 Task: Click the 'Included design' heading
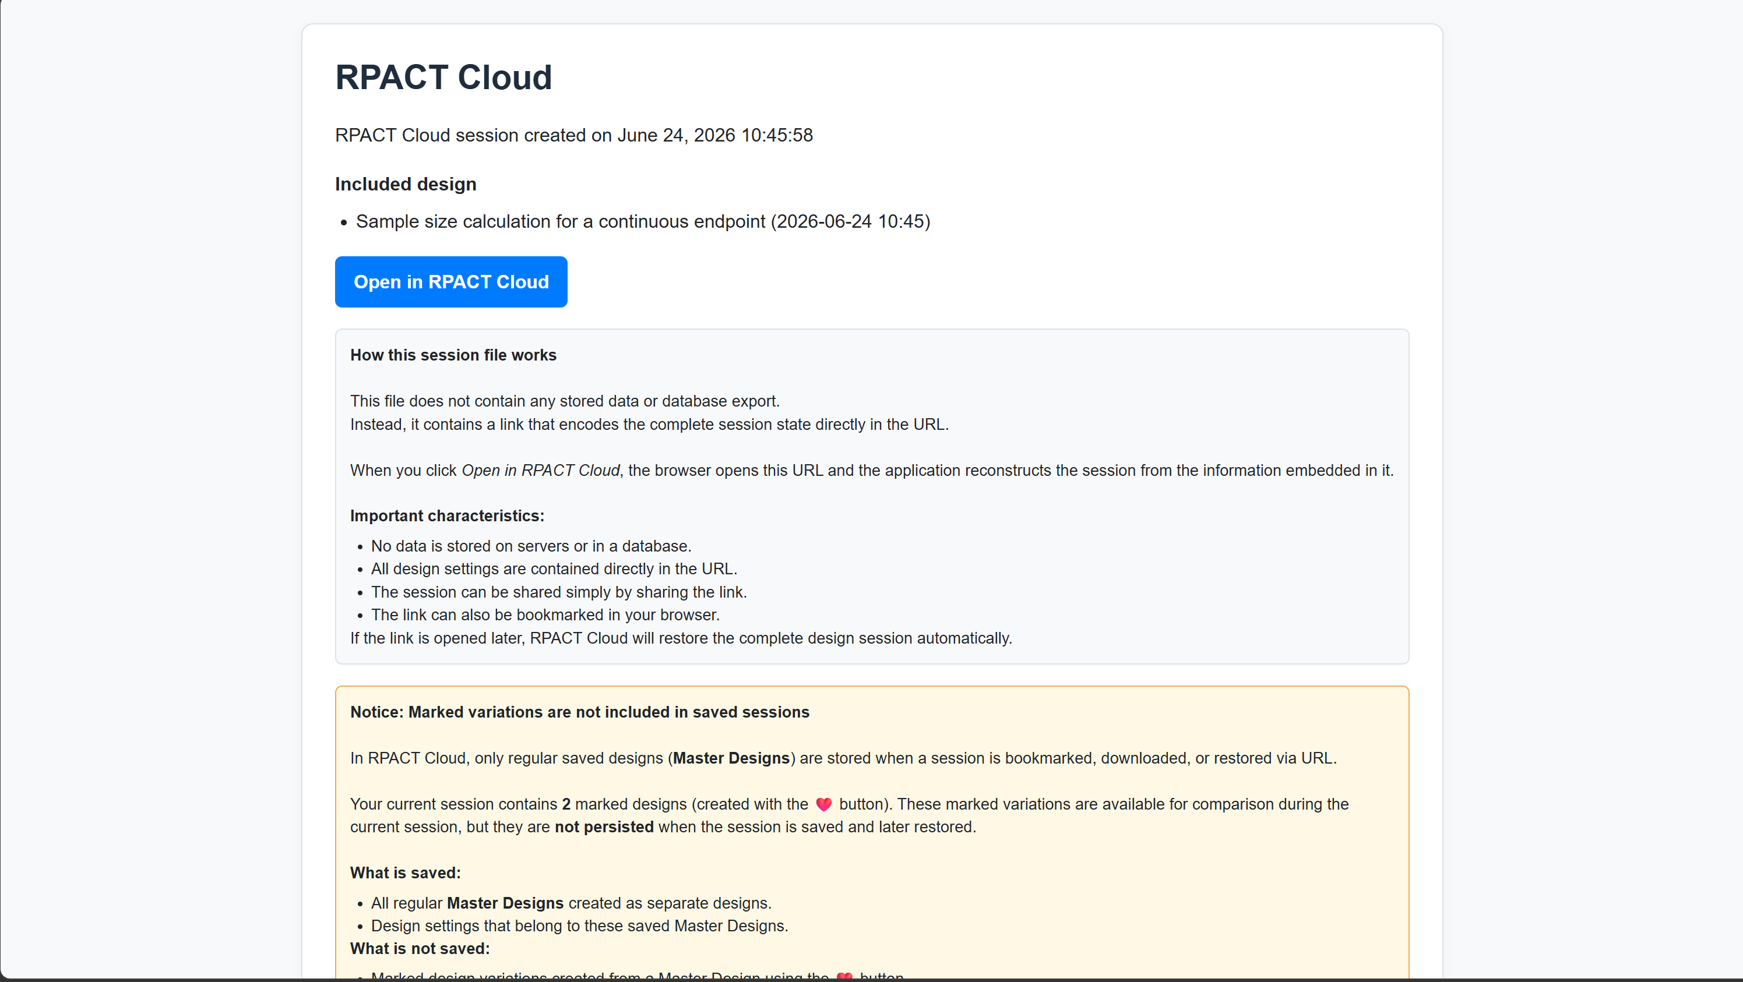[406, 184]
